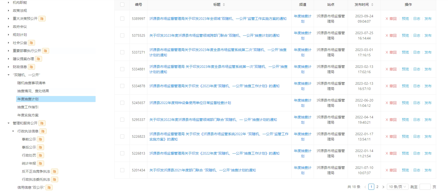This screenshot has width=448, height=192.
Task: Click the orange icon next to 社会公益
Action: 31,43
